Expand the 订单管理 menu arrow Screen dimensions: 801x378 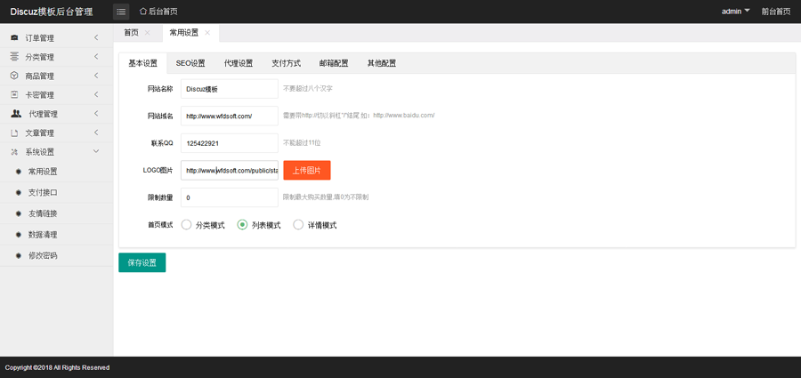tap(96, 37)
